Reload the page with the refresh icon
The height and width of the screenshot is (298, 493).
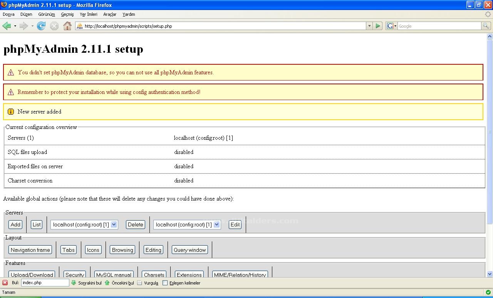41,26
